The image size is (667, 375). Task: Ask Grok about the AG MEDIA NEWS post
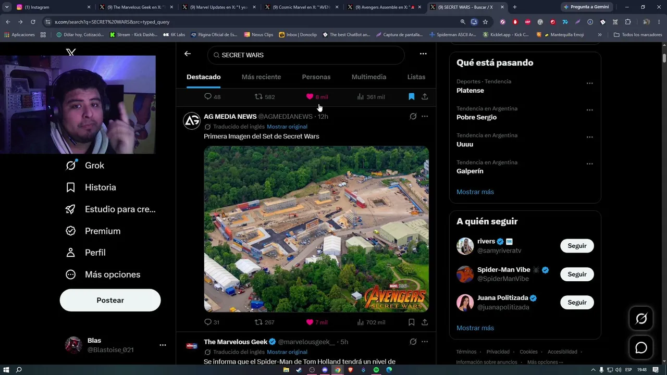point(413,117)
